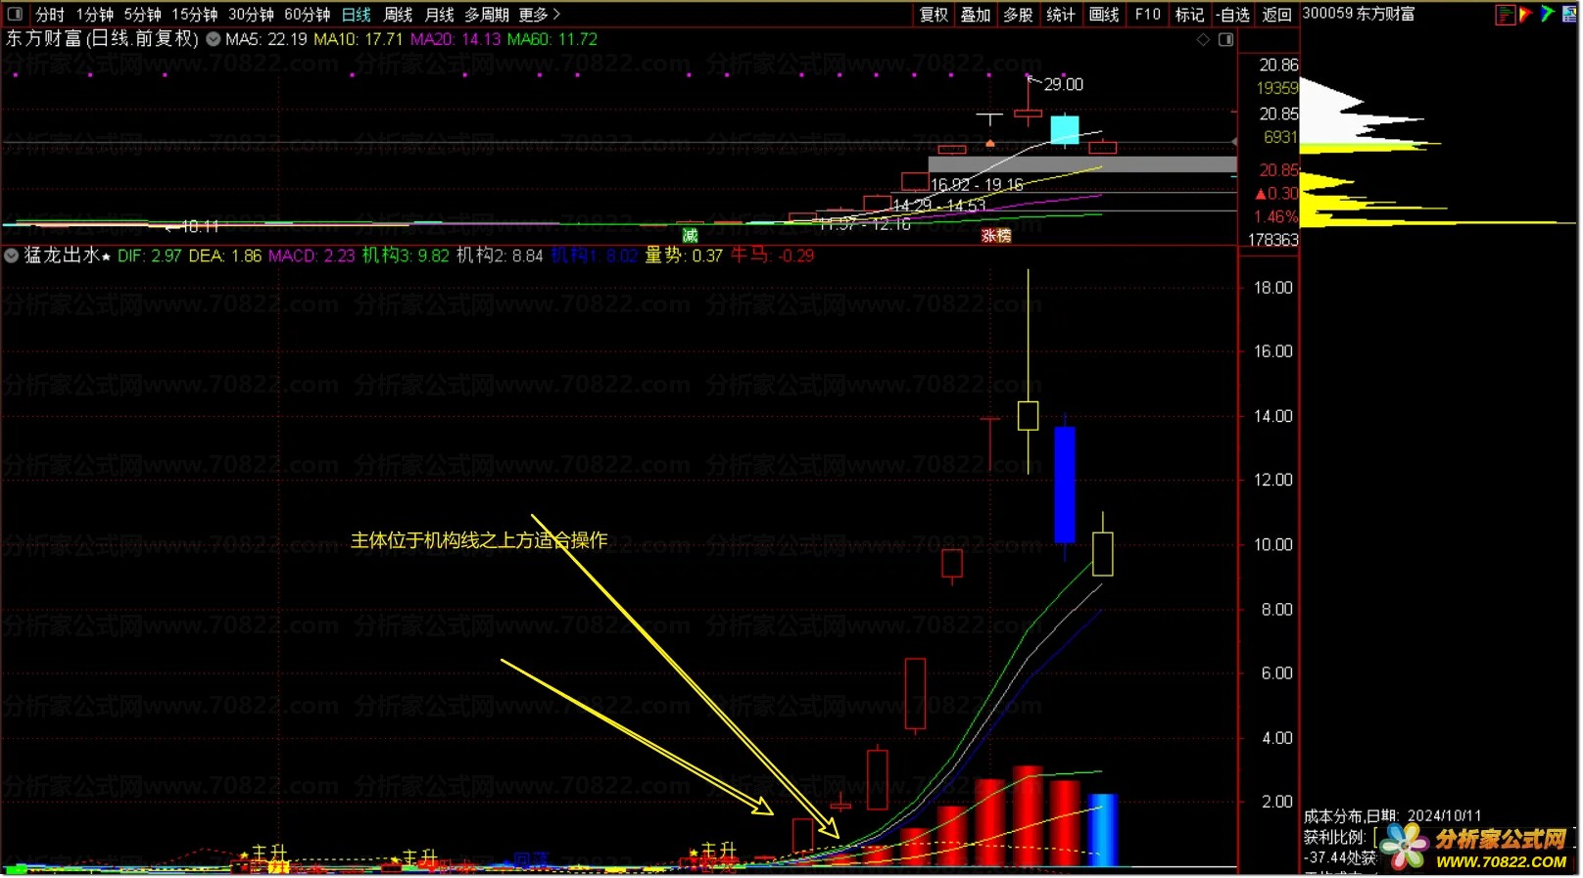This screenshot has height=878, width=1583.
Task: Click the 东方财富(日线.前复权) chart title
Action: coord(102,39)
